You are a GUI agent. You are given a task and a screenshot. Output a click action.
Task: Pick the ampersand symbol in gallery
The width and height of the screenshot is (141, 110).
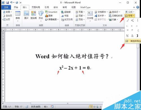(x=132, y=36)
